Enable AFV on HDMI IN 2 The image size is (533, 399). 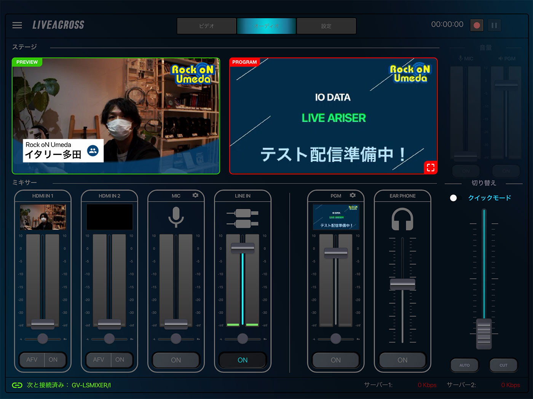(99, 360)
